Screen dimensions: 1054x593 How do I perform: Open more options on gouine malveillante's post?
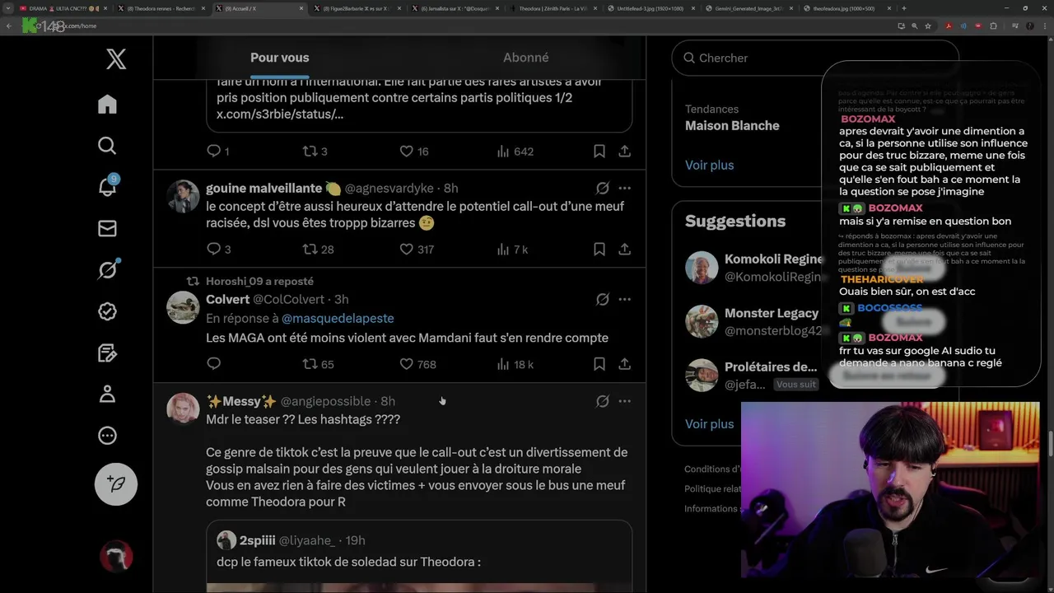625,188
